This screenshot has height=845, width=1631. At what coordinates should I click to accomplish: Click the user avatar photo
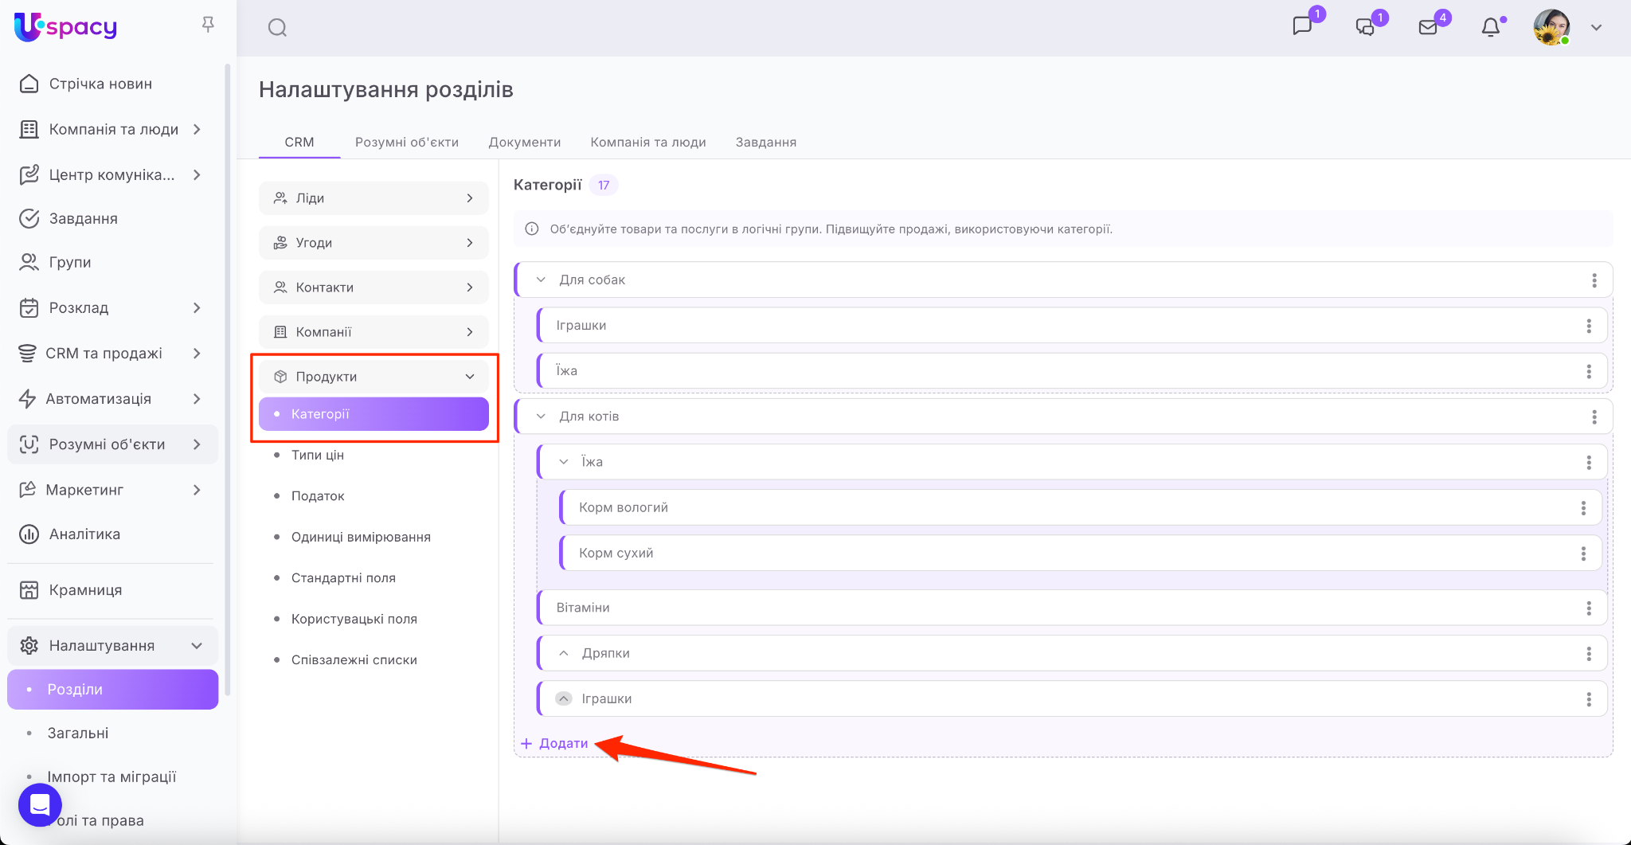1551,28
